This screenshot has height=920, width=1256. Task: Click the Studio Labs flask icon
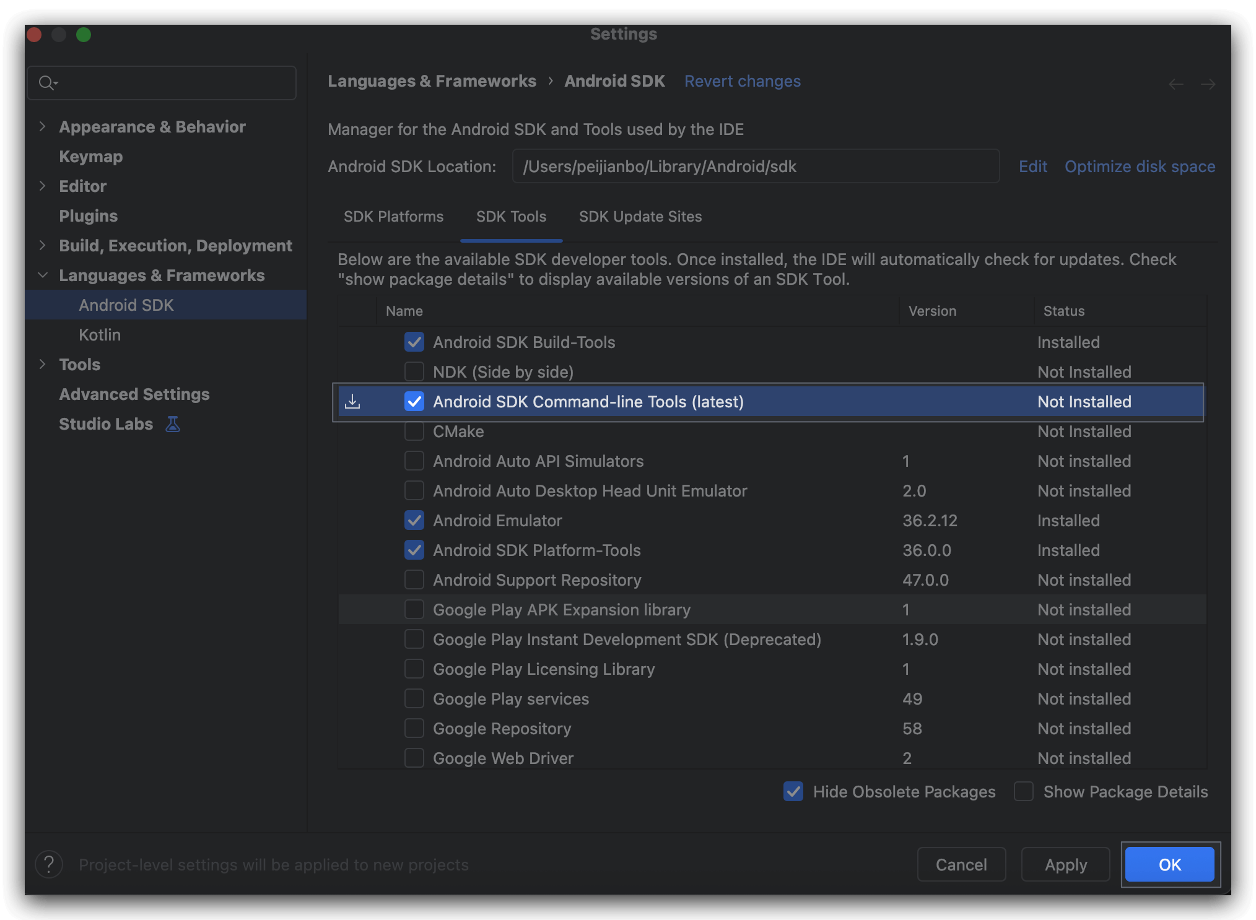point(173,424)
